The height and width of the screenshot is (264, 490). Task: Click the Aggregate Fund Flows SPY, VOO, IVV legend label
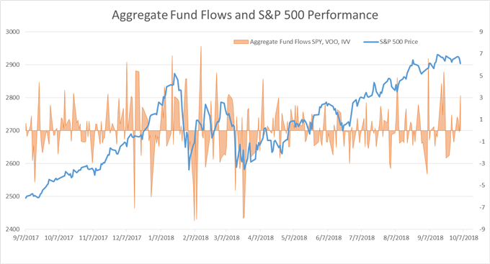pyautogui.click(x=300, y=42)
